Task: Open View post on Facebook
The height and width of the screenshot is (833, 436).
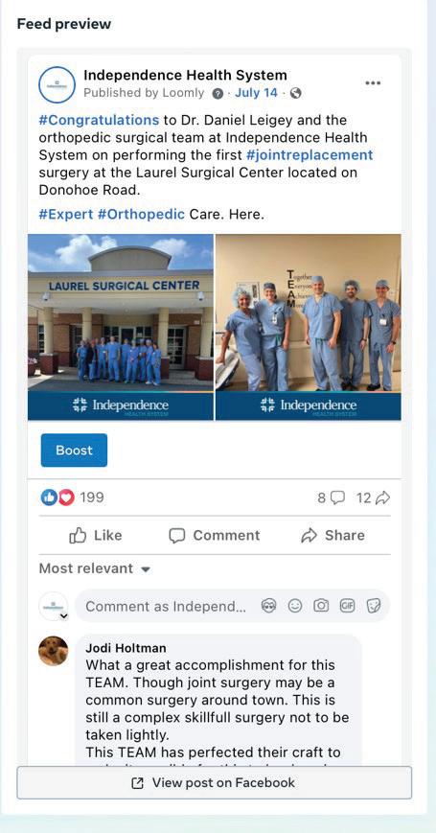Action: (214, 782)
